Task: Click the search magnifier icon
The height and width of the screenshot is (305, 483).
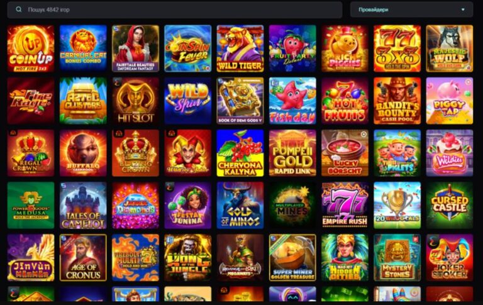Action: (x=19, y=9)
